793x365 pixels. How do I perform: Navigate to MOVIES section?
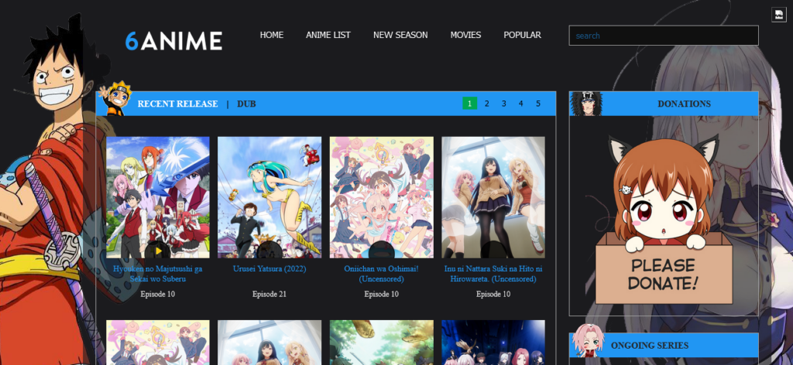(465, 35)
